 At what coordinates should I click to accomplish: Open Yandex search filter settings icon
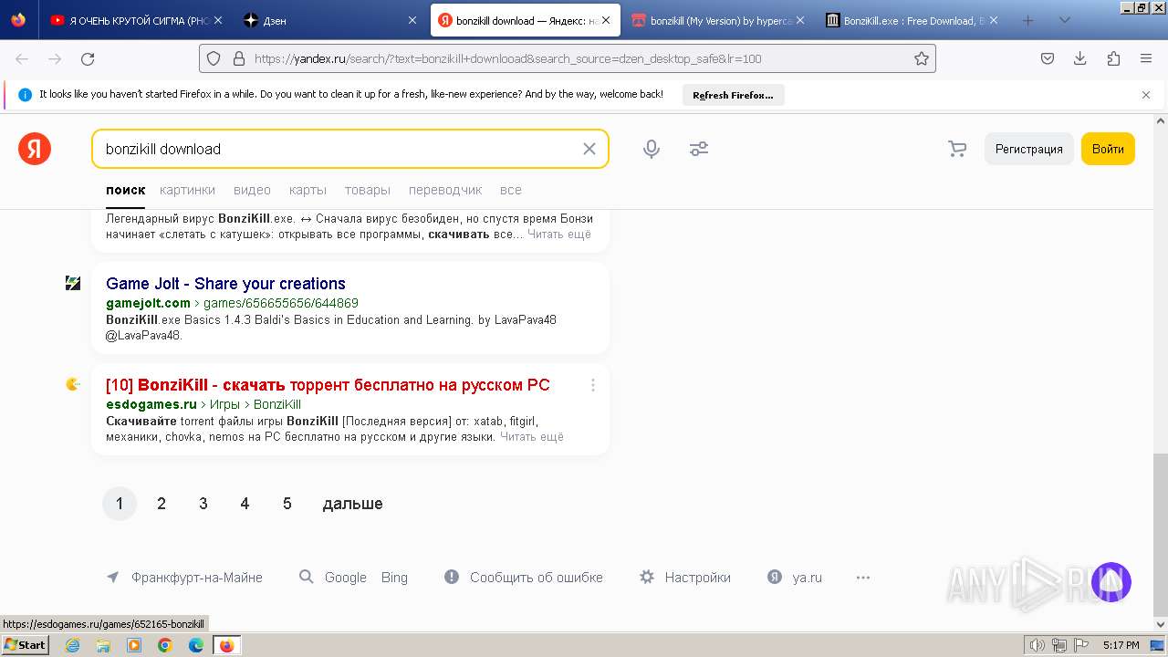pos(699,149)
